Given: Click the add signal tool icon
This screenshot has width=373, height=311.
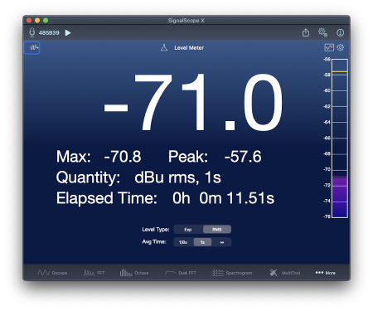Looking at the screenshot, I should click(32, 47).
